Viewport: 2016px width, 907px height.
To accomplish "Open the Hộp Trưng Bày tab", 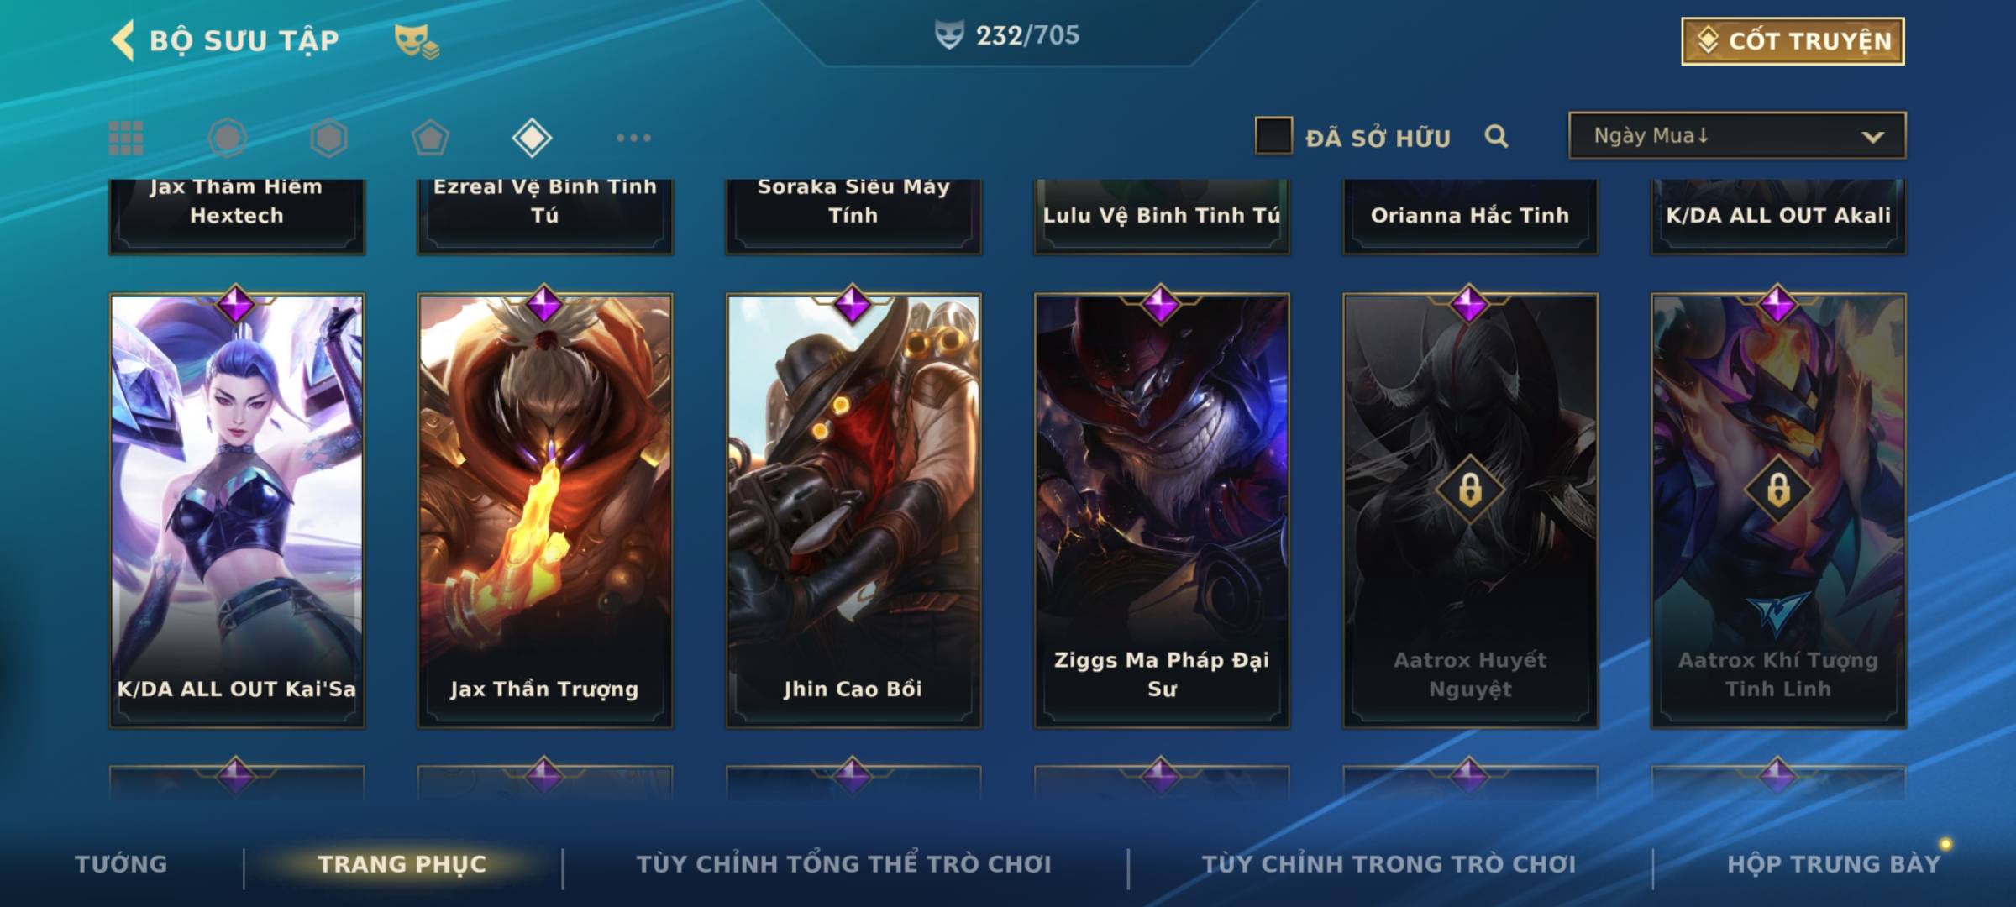I will point(1834,864).
